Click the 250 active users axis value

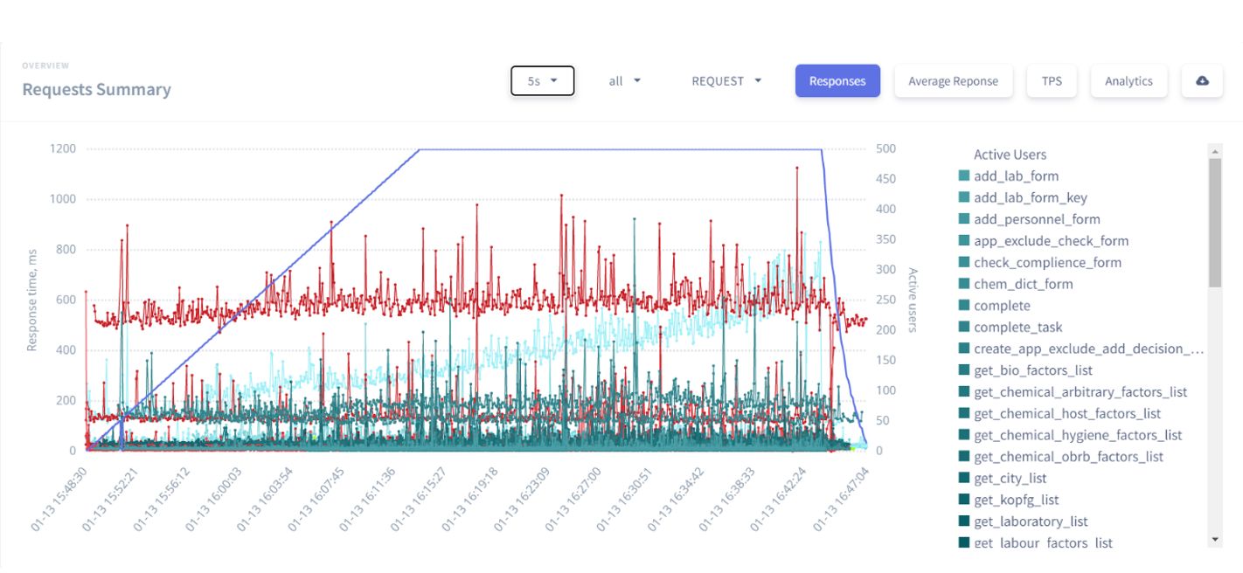pyautogui.click(x=886, y=300)
